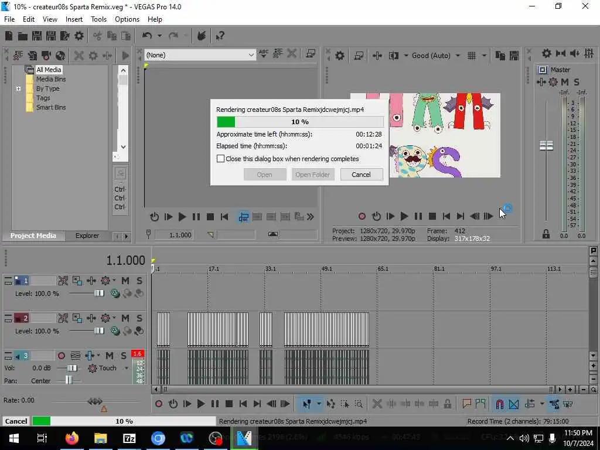Open overlays grid dropdown arrow in preview
The image size is (600, 450).
(x=484, y=56)
